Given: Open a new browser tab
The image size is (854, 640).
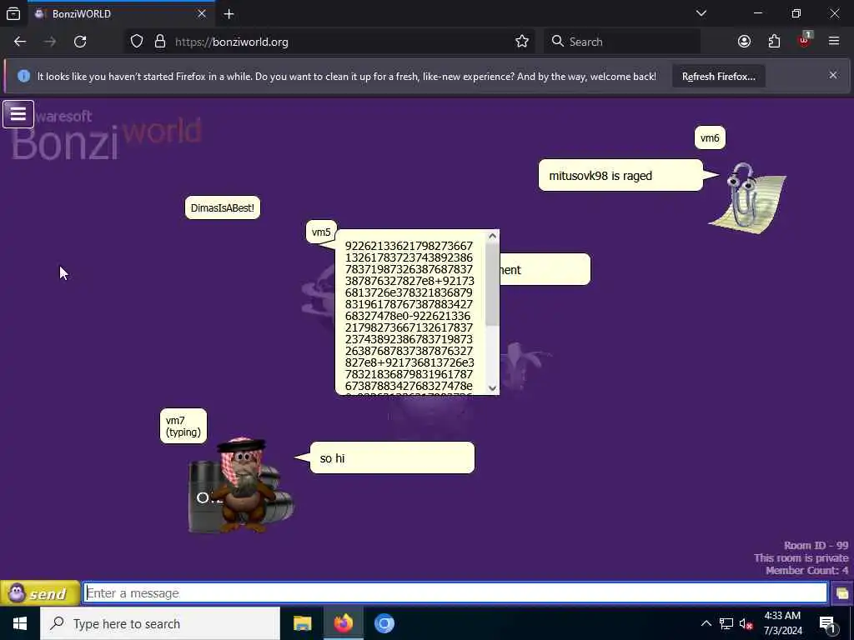Looking at the screenshot, I should coord(229,13).
